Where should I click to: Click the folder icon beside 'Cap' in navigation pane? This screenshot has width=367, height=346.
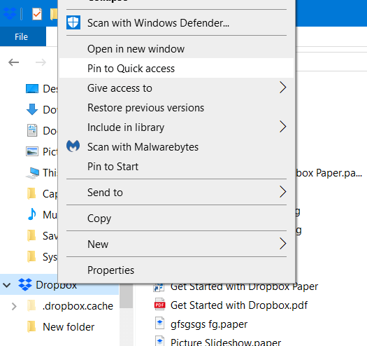coord(31,193)
